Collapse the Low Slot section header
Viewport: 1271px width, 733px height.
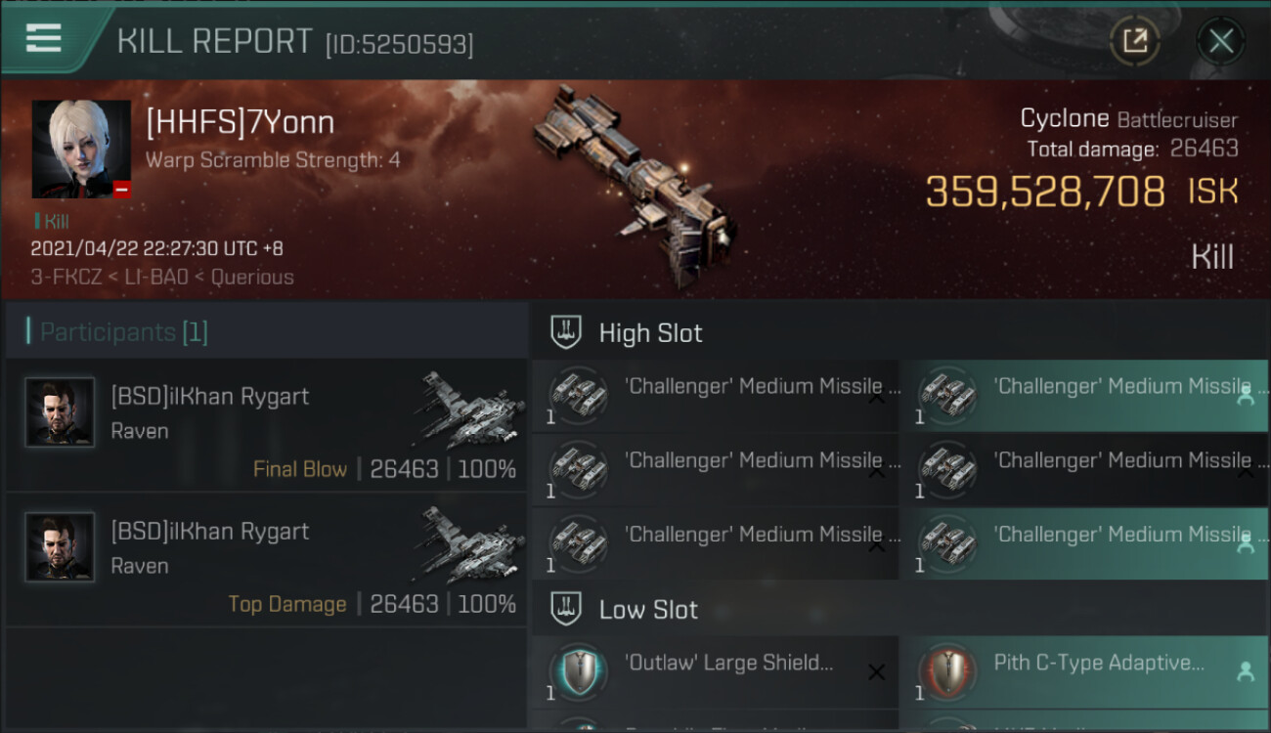coord(899,610)
